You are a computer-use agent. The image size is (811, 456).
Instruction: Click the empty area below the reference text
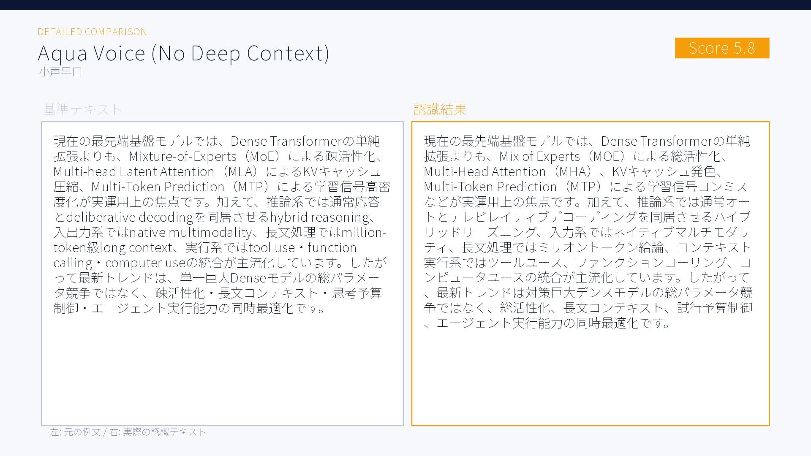click(x=222, y=372)
